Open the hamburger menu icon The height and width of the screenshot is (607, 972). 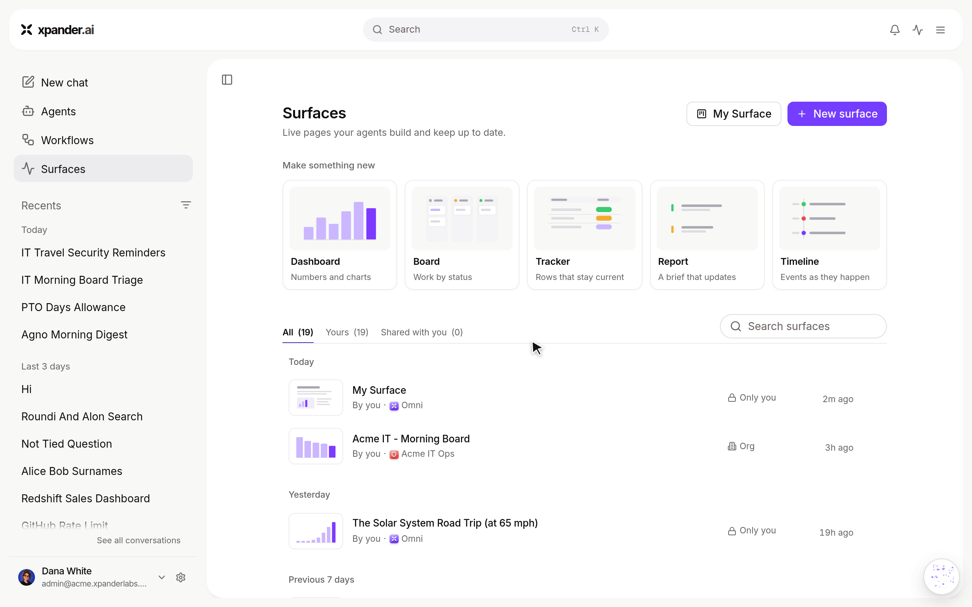[940, 30]
